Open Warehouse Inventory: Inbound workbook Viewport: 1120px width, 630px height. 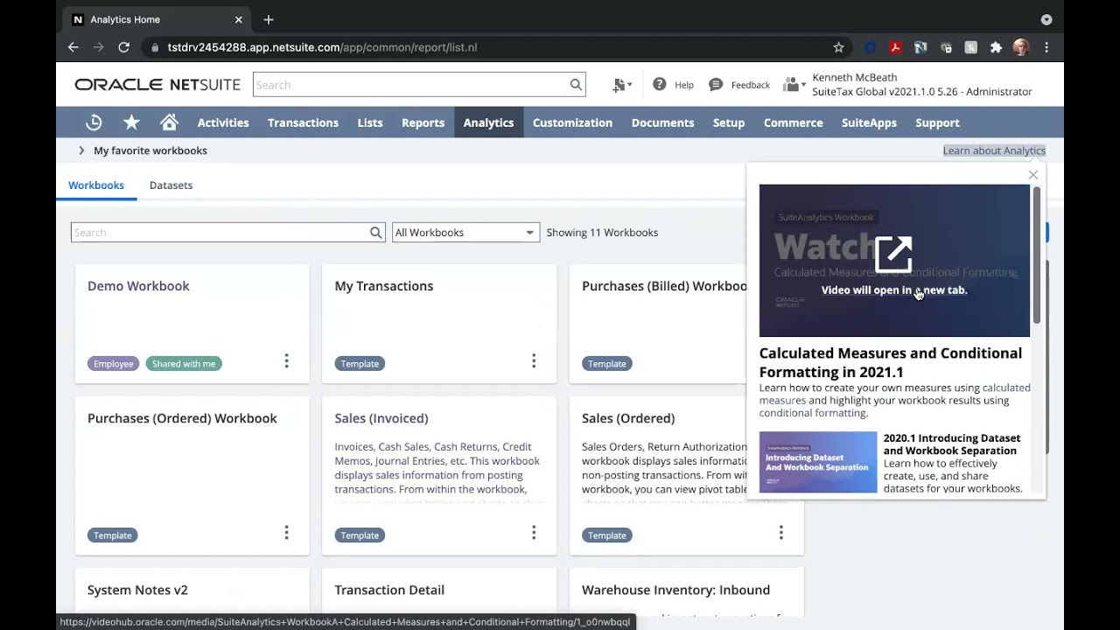point(675,590)
